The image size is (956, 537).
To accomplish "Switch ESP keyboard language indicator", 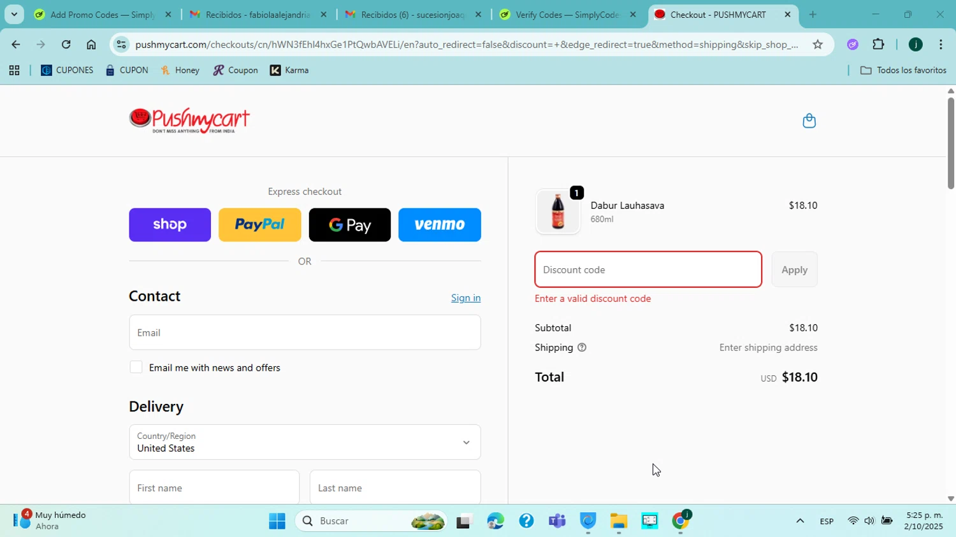I will click(x=827, y=521).
